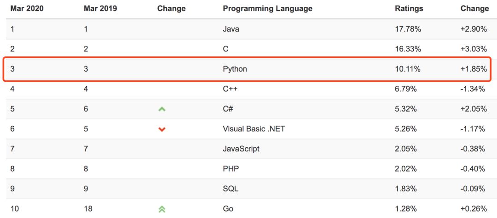
Task: Click the Go language name
Action: click(x=228, y=209)
